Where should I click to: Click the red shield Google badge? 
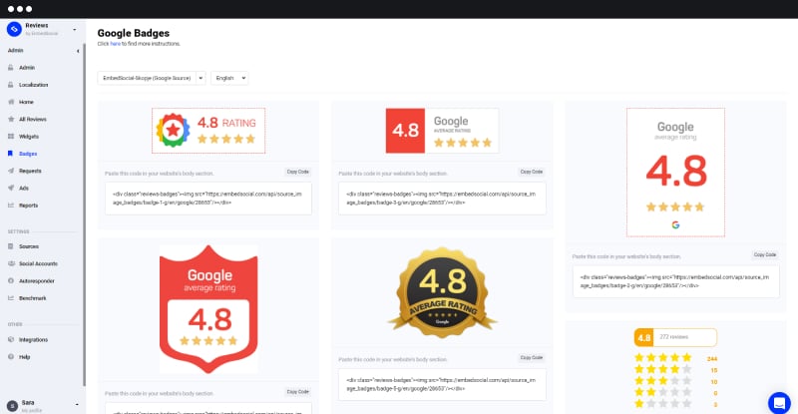208,309
